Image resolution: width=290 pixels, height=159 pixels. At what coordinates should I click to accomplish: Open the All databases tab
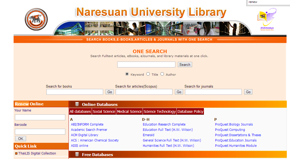pyautogui.click(x=80, y=111)
